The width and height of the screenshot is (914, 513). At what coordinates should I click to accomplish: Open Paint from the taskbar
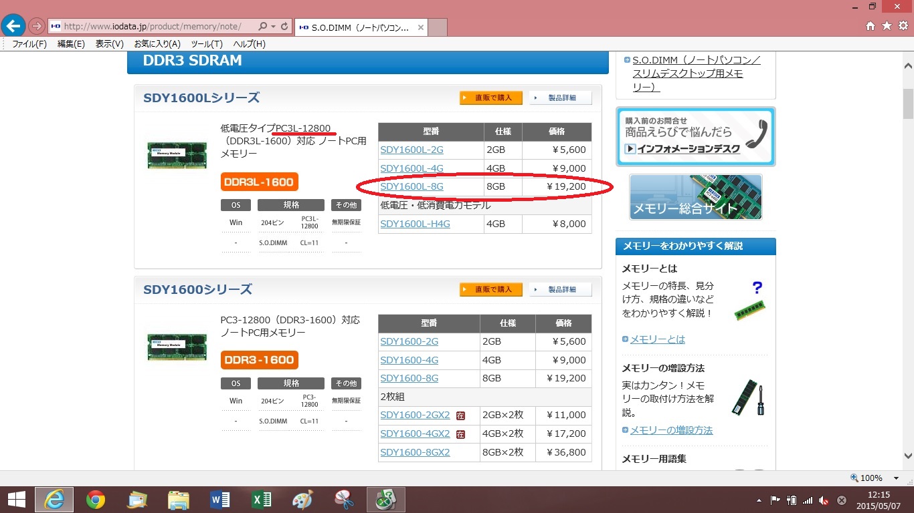(x=302, y=500)
